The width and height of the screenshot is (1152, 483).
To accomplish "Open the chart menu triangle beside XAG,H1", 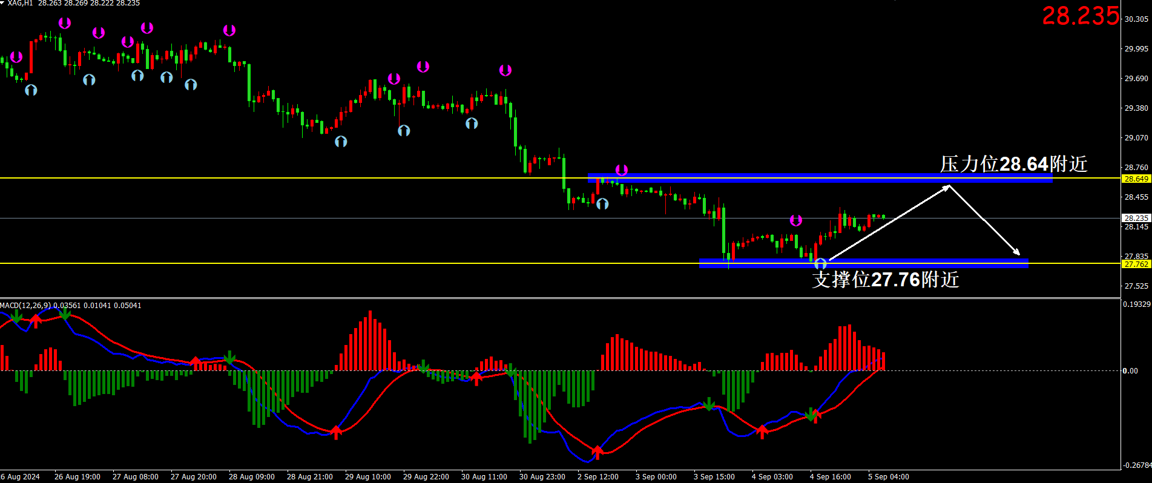I will [2, 3].
